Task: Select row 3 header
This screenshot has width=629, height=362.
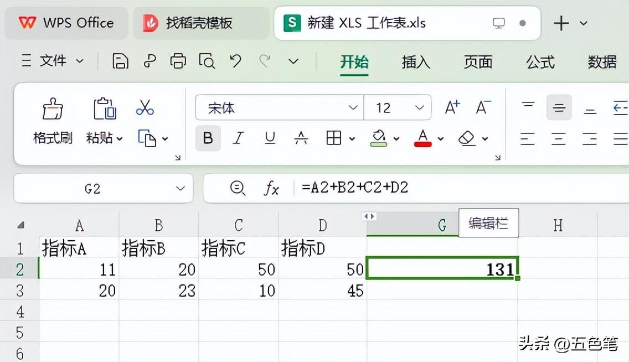Action: tap(20, 290)
